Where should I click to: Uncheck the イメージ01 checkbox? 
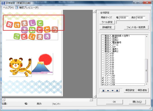click(103, 78)
